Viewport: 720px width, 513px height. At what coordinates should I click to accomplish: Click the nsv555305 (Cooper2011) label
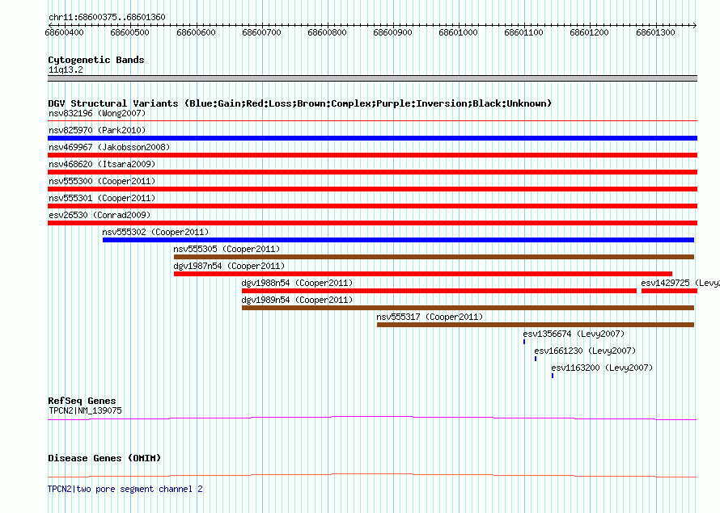click(x=227, y=249)
